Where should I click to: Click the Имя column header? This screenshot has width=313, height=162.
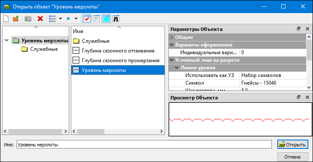[x=78, y=31]
